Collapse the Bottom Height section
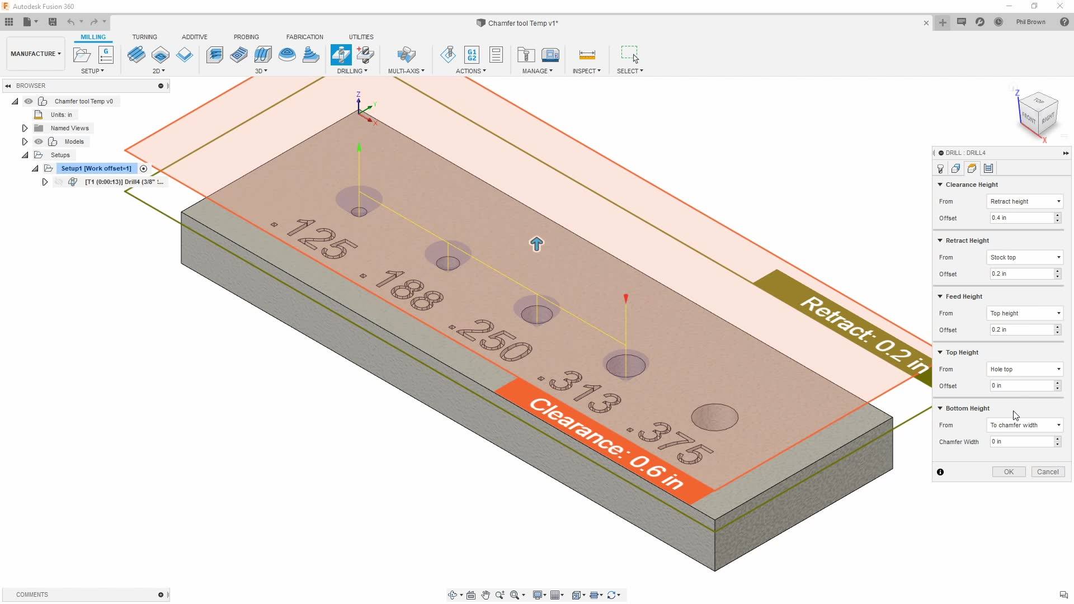This screenshot has width=1074, height=604. click(940, 408)
